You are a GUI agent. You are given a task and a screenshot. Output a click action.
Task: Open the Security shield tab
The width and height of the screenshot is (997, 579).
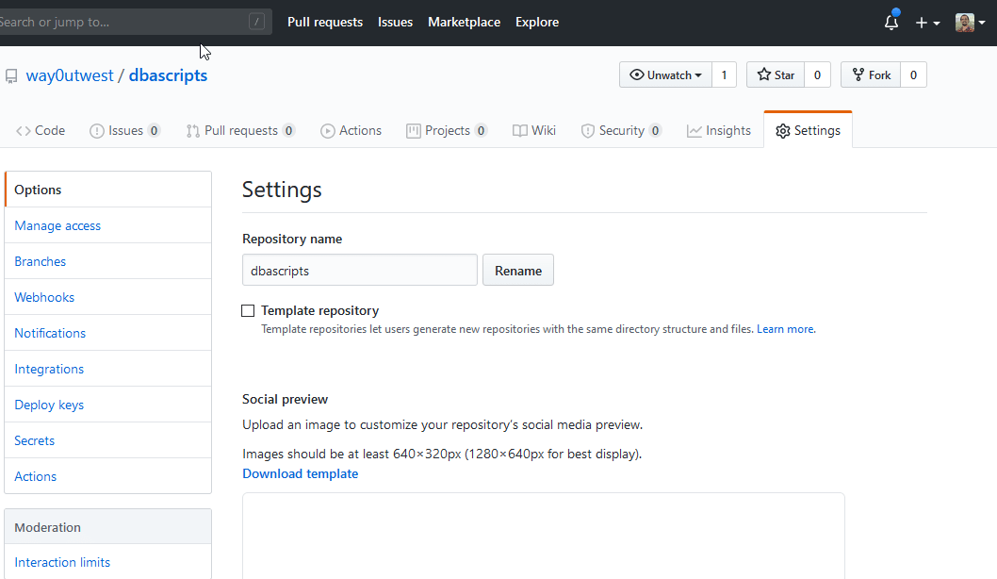620,131
